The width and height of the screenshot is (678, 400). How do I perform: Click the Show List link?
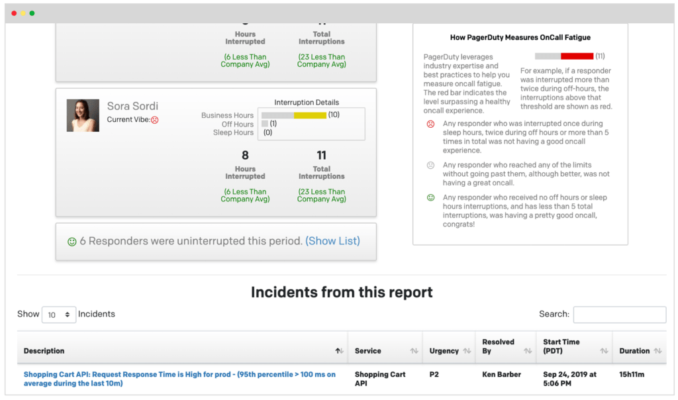click(332, 241)
